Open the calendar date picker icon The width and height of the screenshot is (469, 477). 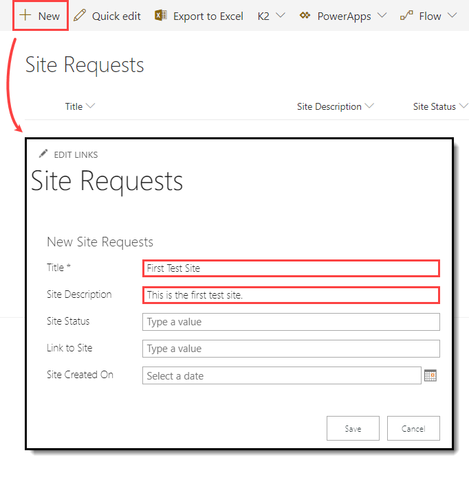click(x=430, y=375)
